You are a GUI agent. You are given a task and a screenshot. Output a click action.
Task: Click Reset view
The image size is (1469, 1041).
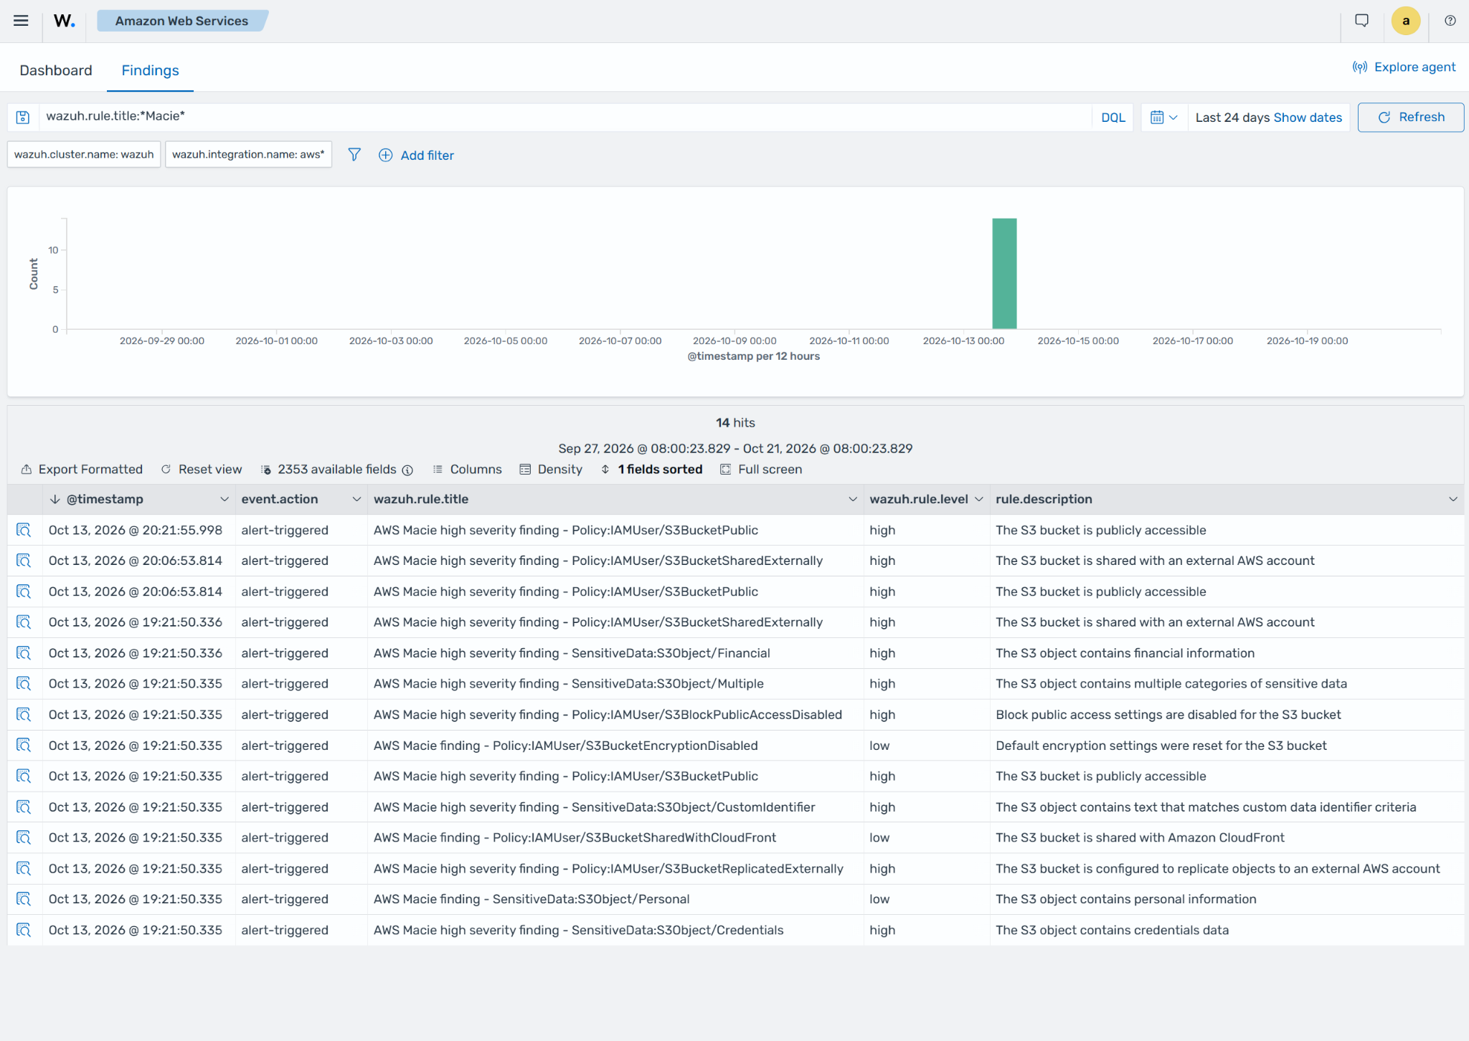point(202,470)
